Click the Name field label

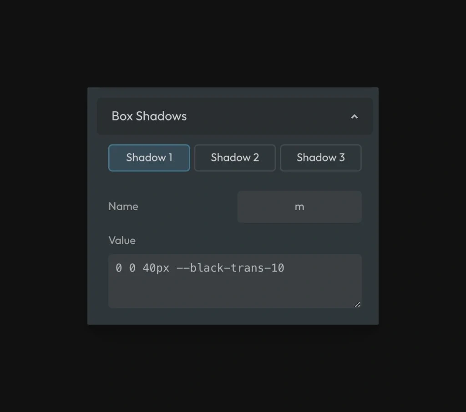123,206
